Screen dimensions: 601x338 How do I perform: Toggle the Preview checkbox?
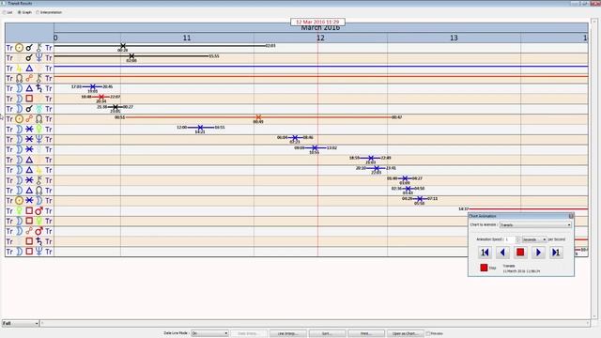(x=428, y=334)
